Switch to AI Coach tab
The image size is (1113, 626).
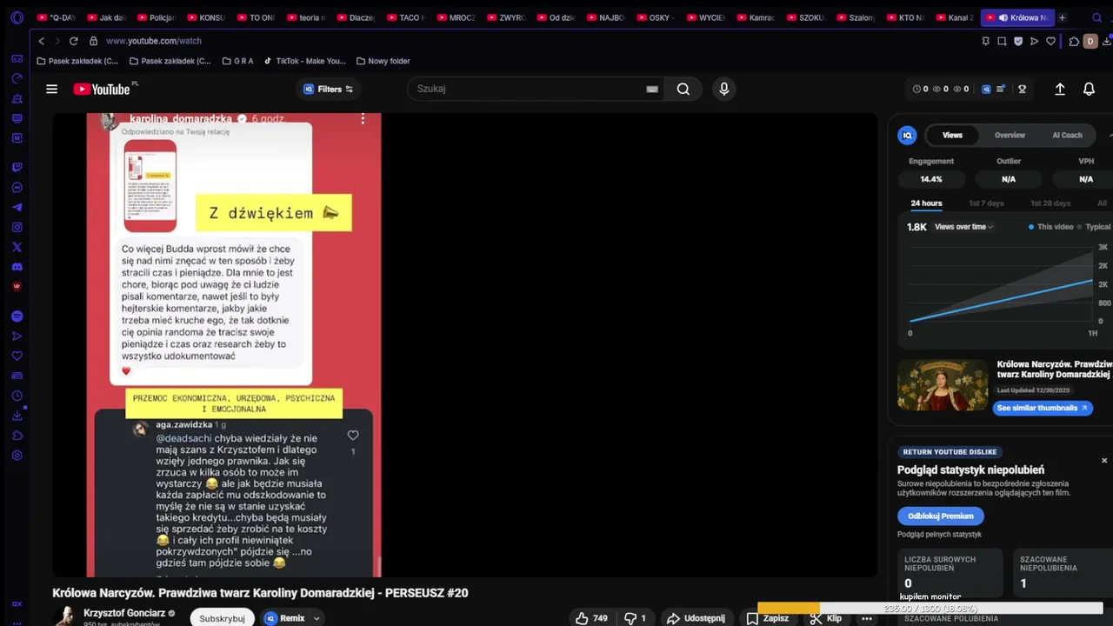click(1067, 135)
